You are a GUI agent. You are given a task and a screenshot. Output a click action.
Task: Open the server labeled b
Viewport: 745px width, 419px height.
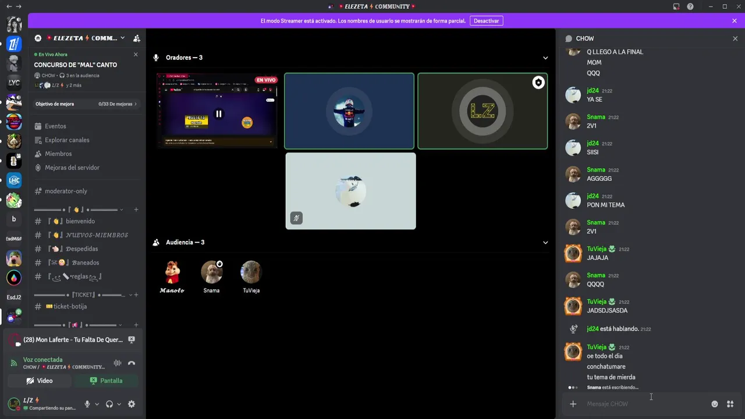(14, 219)
